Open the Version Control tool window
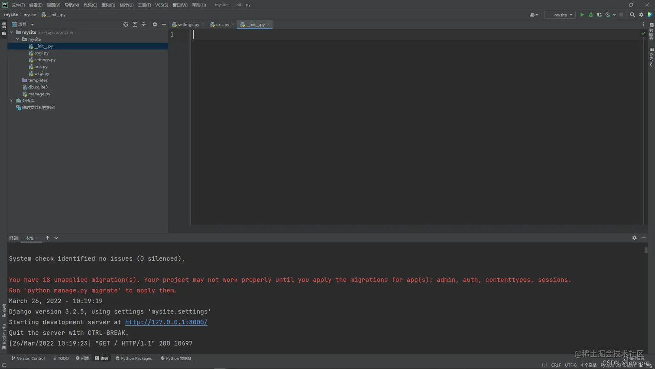 click(x=28, y=358)
